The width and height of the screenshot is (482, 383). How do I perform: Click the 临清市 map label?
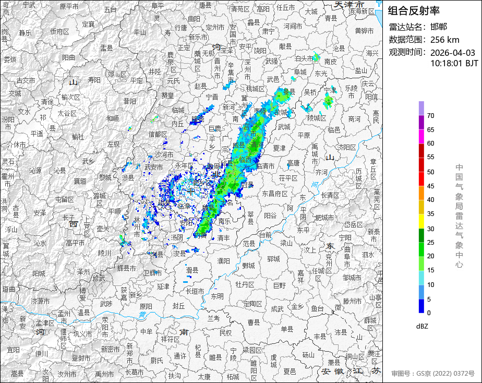266,166
